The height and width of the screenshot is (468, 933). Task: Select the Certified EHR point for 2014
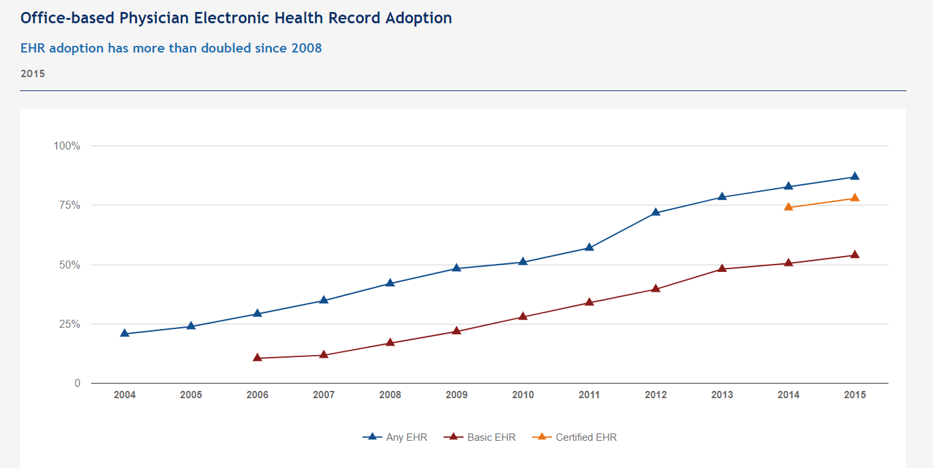(x=789, y=207)
